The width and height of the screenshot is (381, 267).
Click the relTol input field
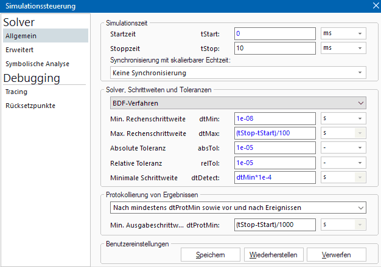(275, 163)
